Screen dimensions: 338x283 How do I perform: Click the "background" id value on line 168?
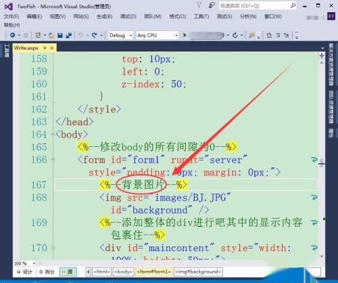pos(160,210)
